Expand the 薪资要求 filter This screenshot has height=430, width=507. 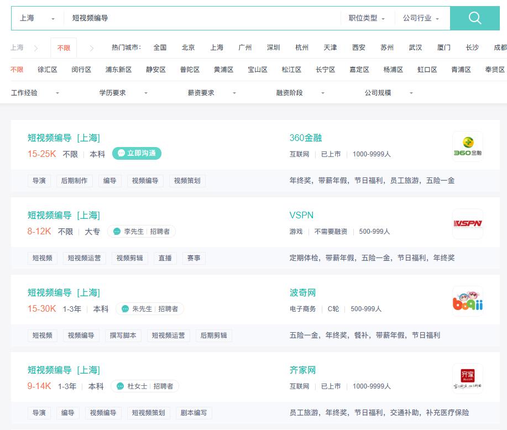(212, 93)
